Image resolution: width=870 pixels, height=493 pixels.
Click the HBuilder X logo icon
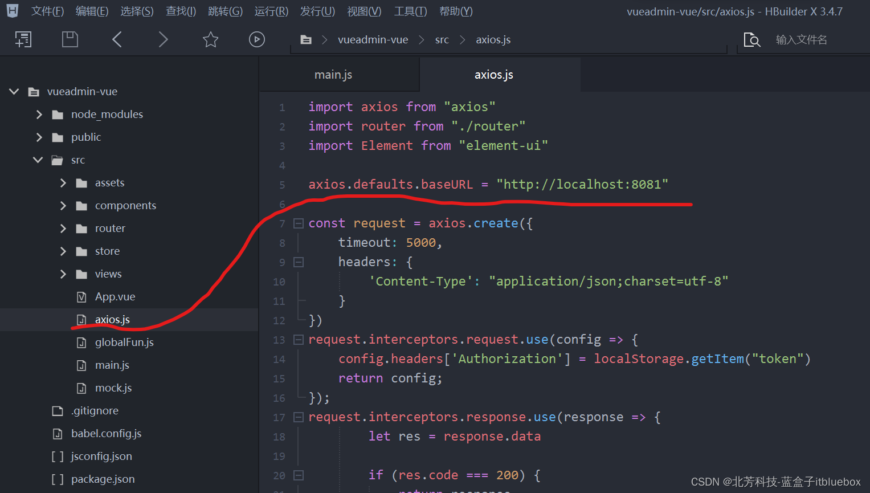pos(12,10)
